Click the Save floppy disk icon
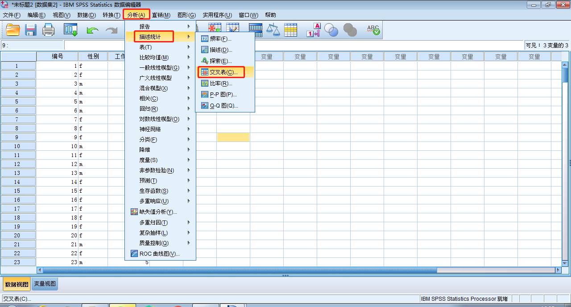Viewport: 571px width, 307px height. pos(31,30)
